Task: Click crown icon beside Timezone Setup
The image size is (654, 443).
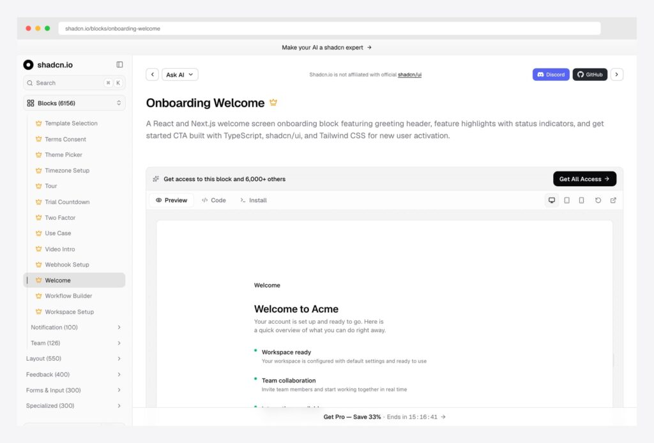Action: [x=39, y=170]
